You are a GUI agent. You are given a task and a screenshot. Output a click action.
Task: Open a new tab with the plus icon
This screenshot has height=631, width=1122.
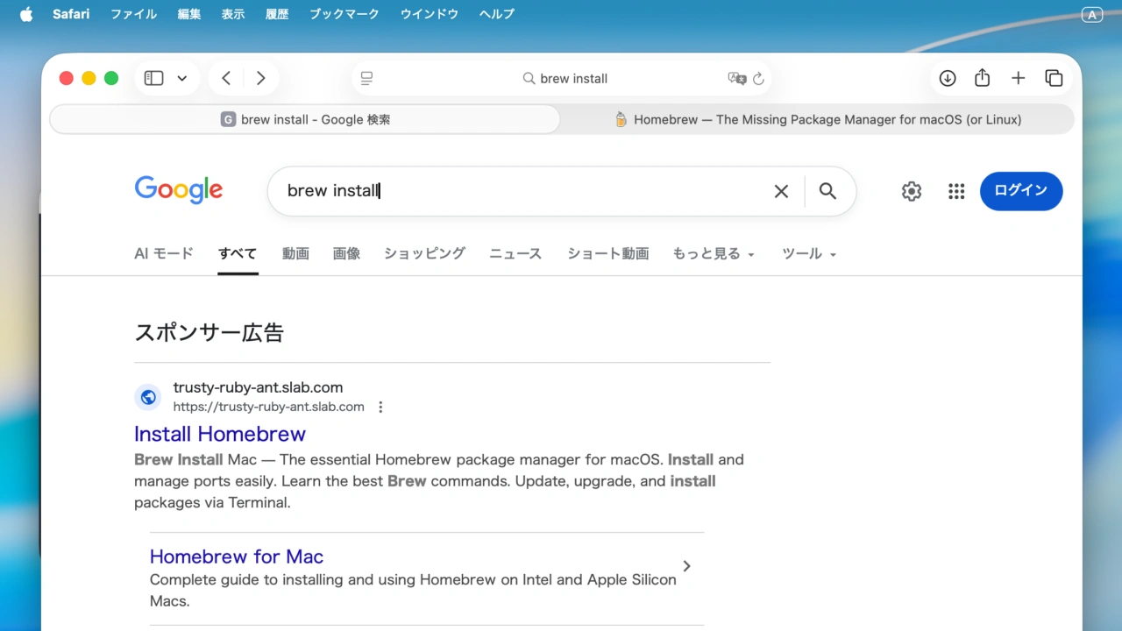point(1018,78)
